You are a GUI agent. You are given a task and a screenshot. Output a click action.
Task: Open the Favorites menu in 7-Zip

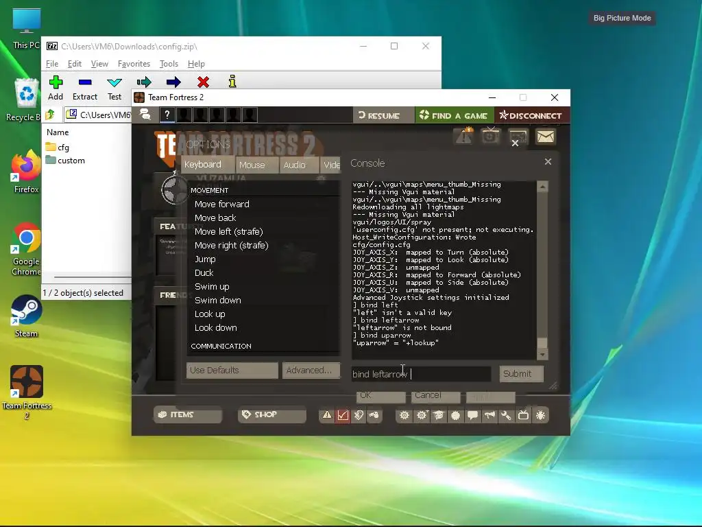(134, 64)
